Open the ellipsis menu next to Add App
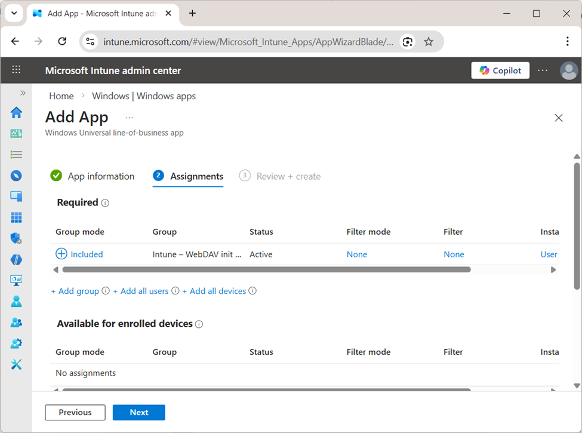 129,117
